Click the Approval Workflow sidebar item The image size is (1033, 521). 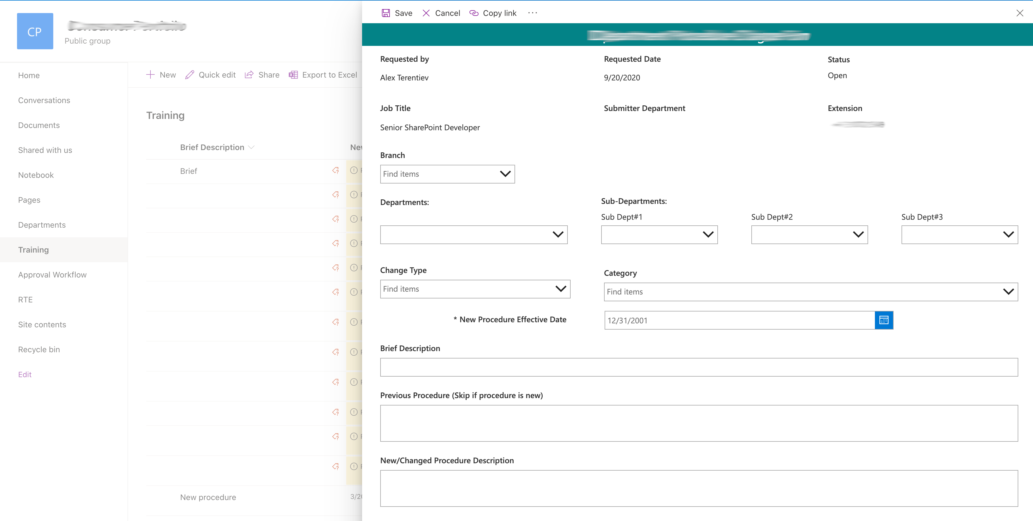(52, 274)
